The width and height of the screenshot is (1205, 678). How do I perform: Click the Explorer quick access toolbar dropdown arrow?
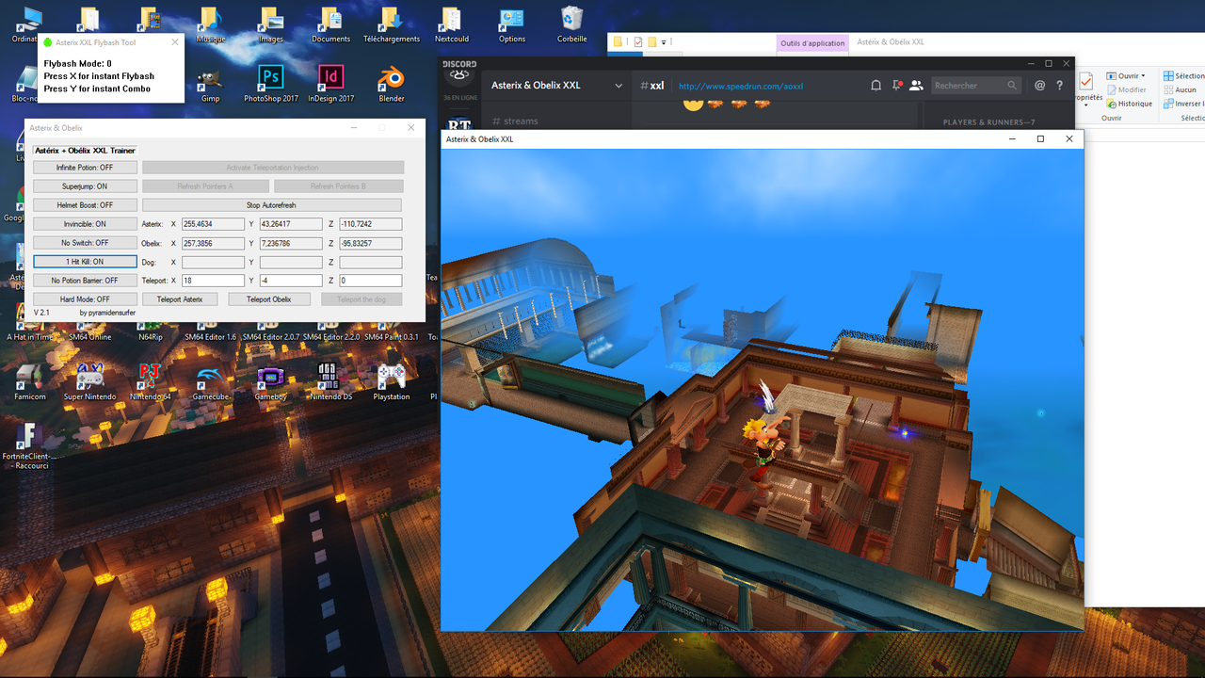coord(664,42)
